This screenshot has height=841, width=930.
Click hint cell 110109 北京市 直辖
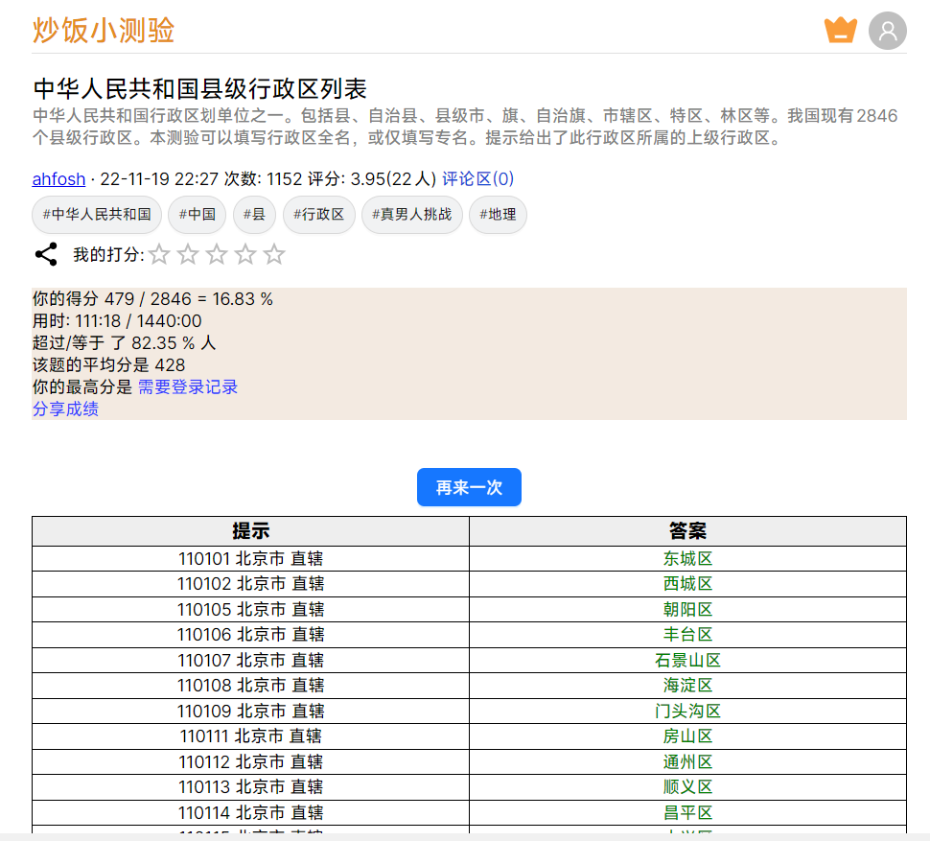[251, 711]
